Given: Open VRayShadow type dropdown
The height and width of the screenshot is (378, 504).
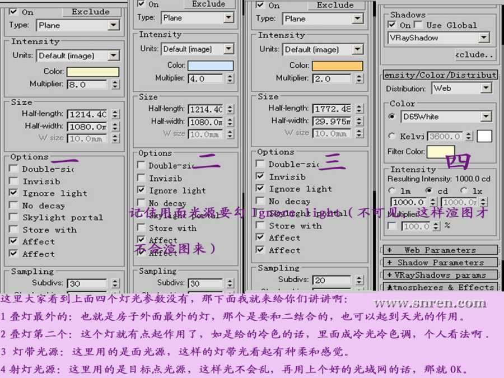Looking at the screenshot, I should pos(484,38).
